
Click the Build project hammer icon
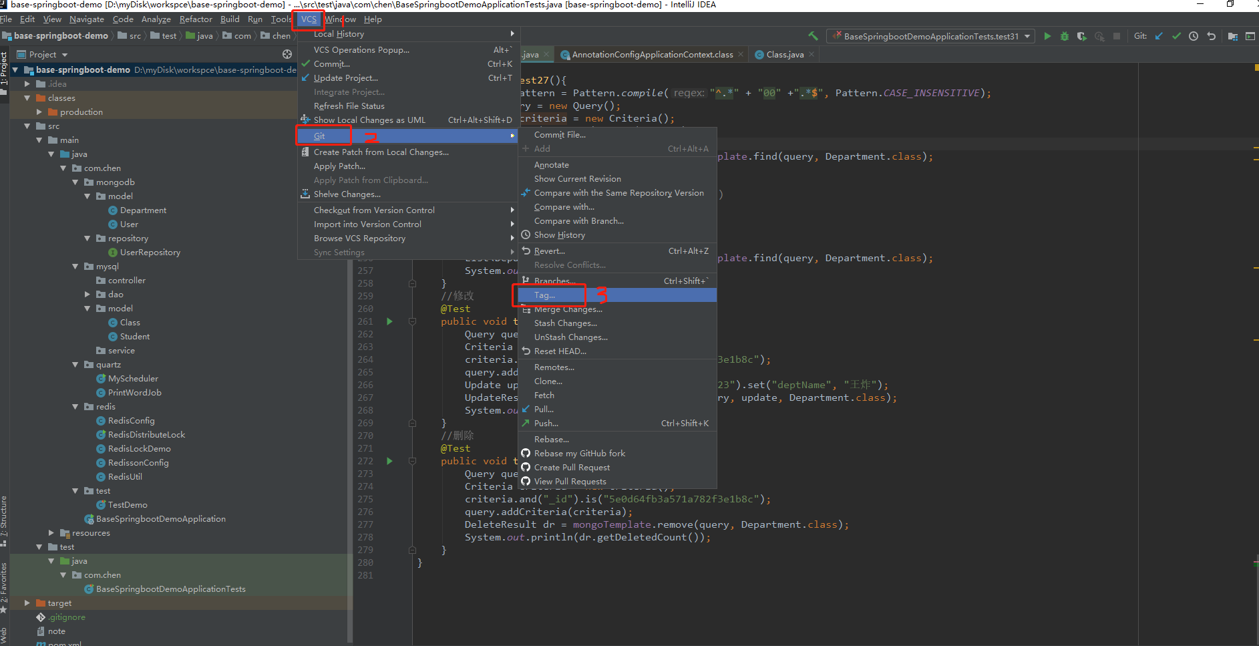[813, 36]
